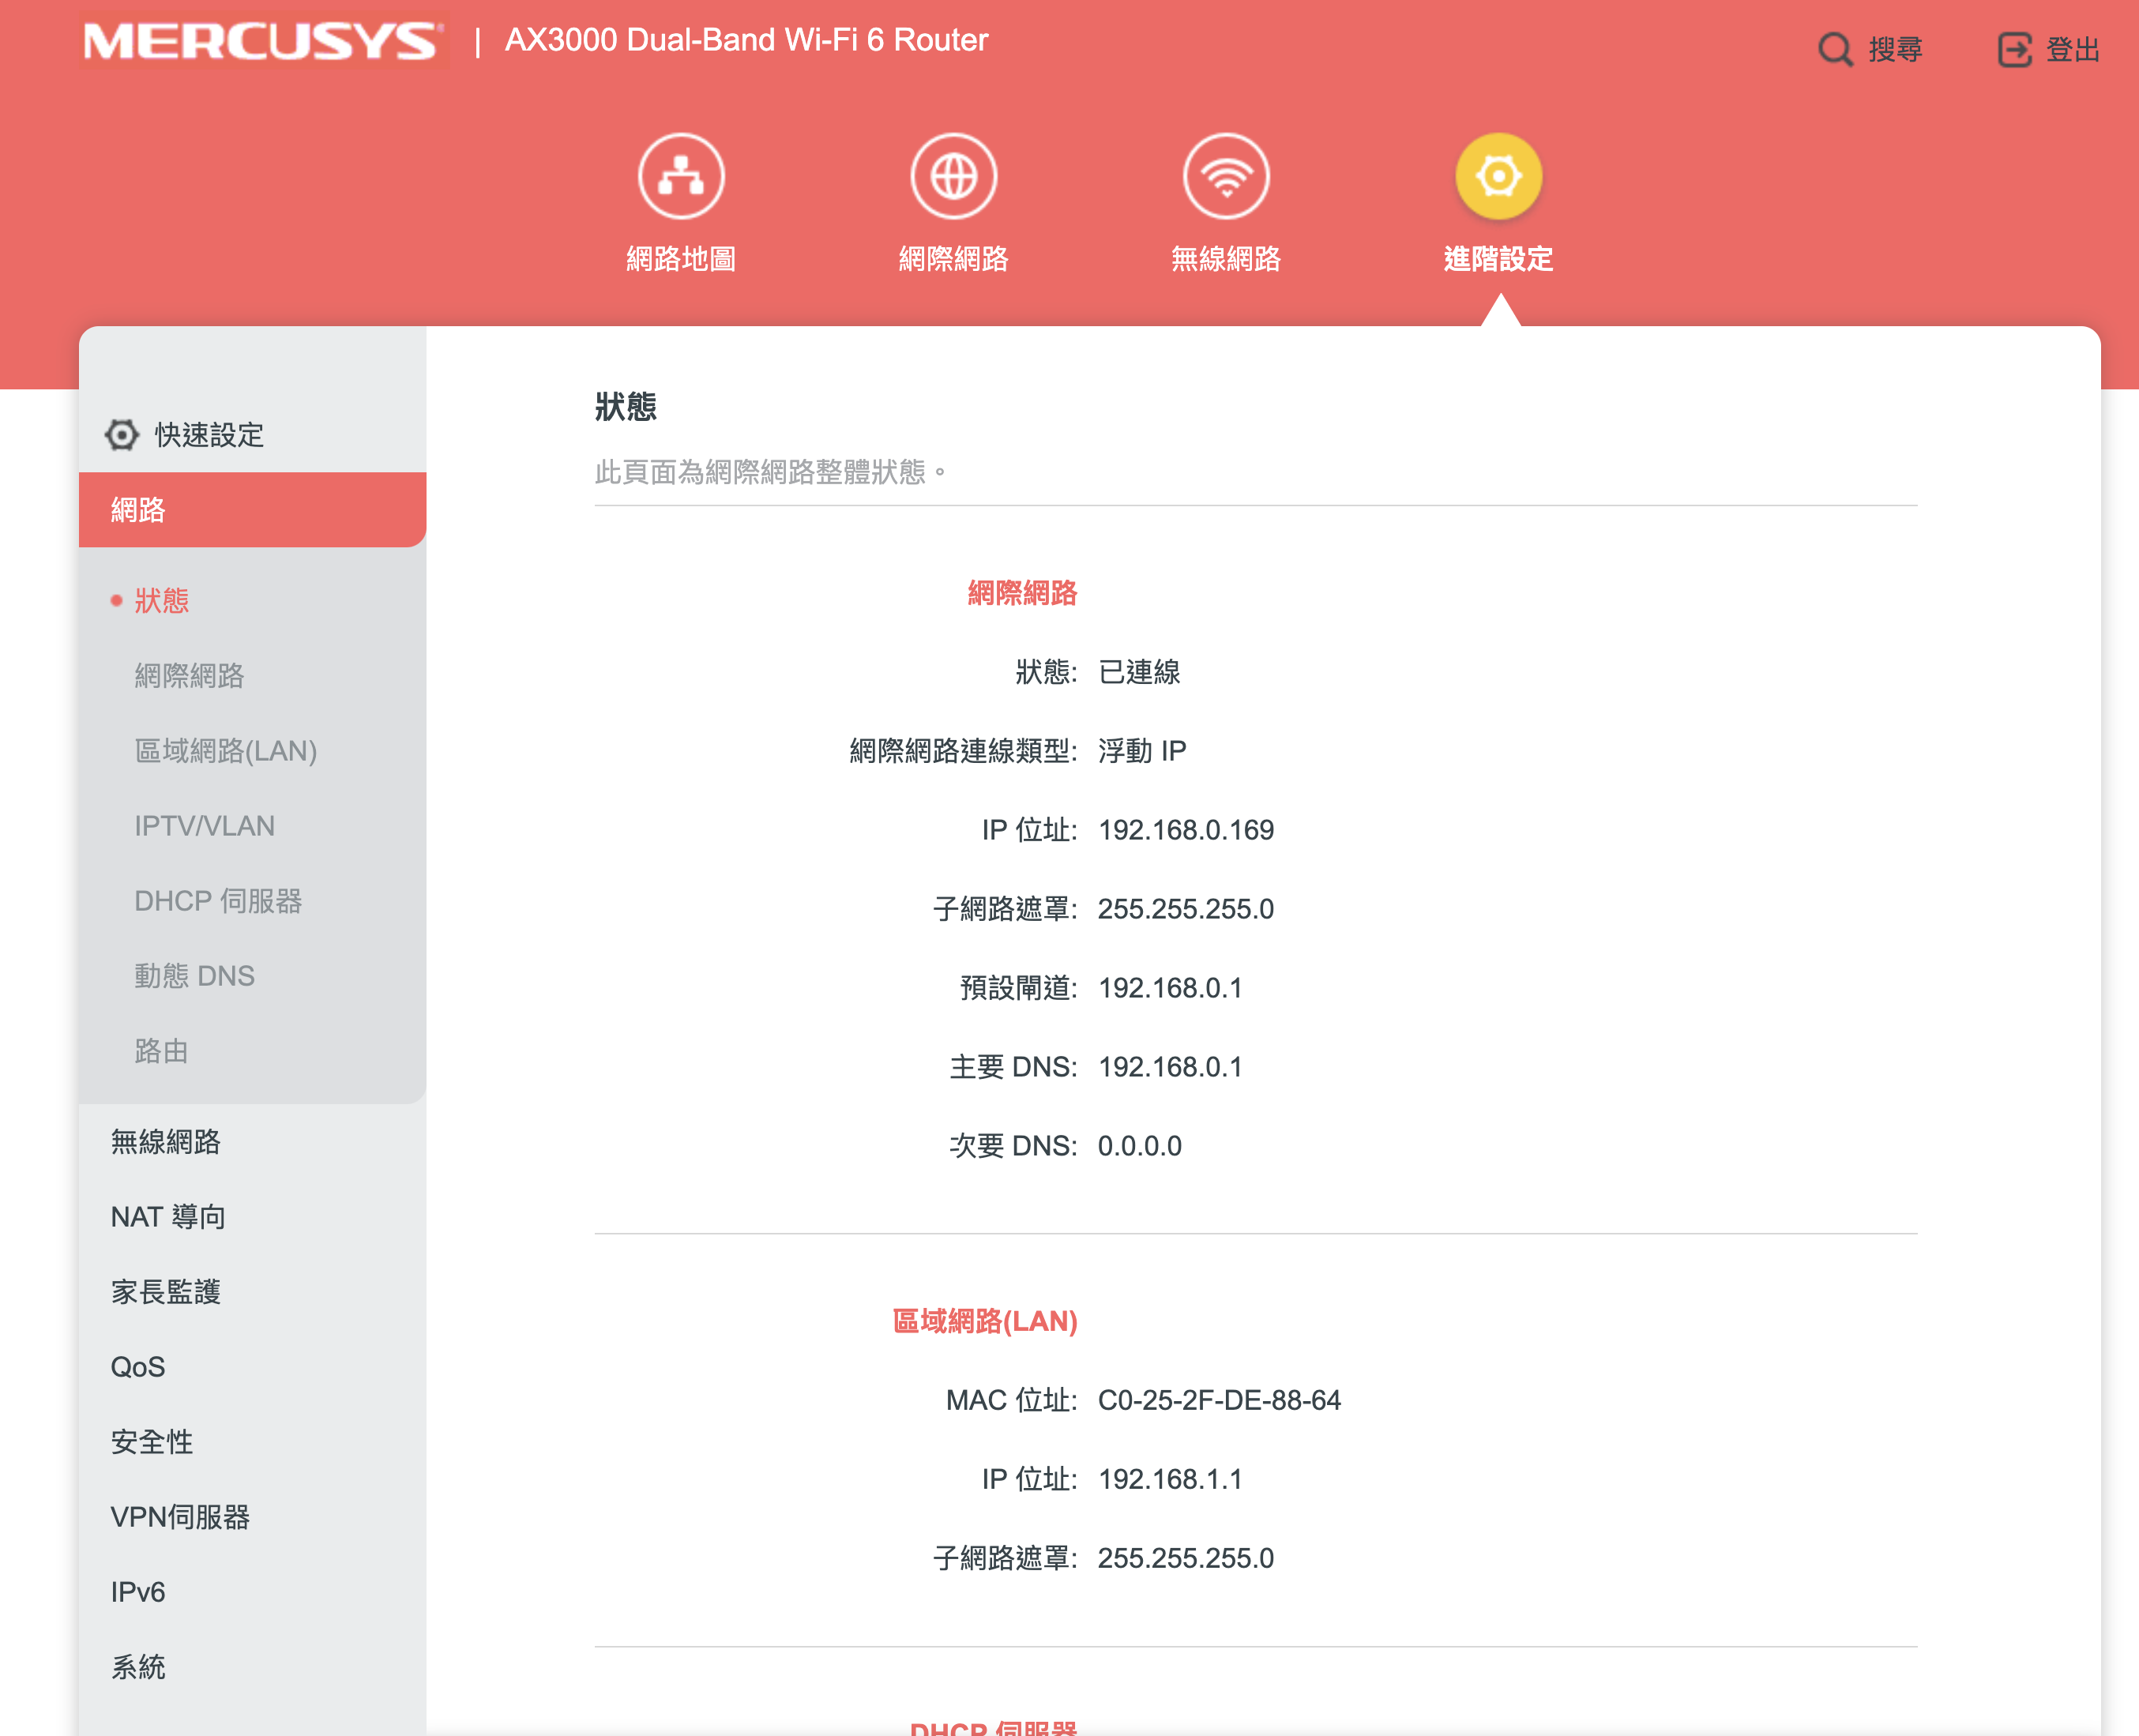Click the 快速設定 gear icon
The image size is (2139, 1736).
click(x=122, y=435)
